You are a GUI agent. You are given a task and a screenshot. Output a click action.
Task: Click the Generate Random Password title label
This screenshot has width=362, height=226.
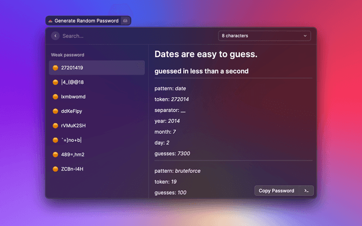pos(86,20)
